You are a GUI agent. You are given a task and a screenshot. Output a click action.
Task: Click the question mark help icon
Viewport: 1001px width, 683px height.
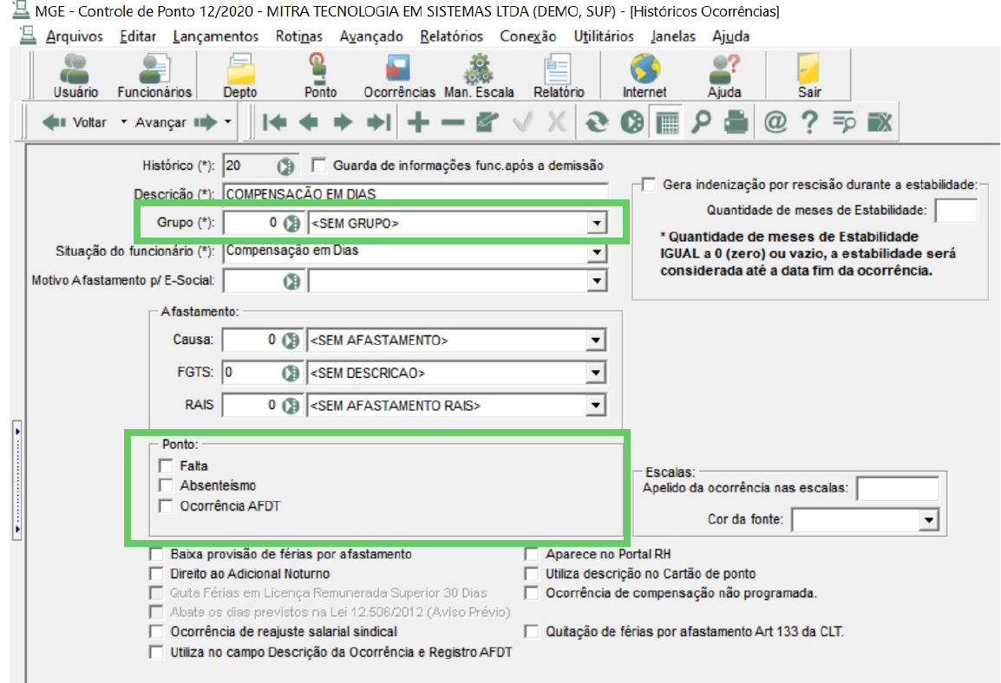809,122
